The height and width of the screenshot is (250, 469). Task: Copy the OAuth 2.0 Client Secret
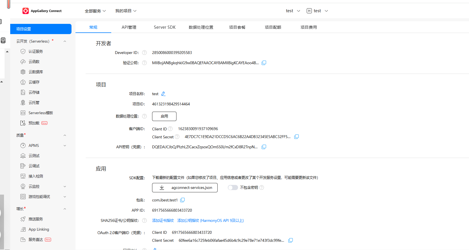click(x=291, y=240)
